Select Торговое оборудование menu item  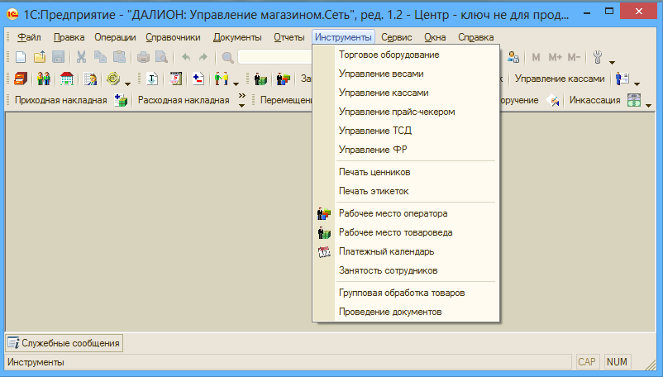pos(406,55)
